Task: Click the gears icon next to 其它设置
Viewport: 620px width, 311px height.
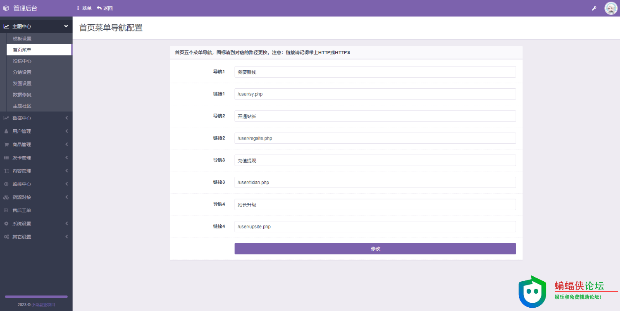Action: (6, 237)
